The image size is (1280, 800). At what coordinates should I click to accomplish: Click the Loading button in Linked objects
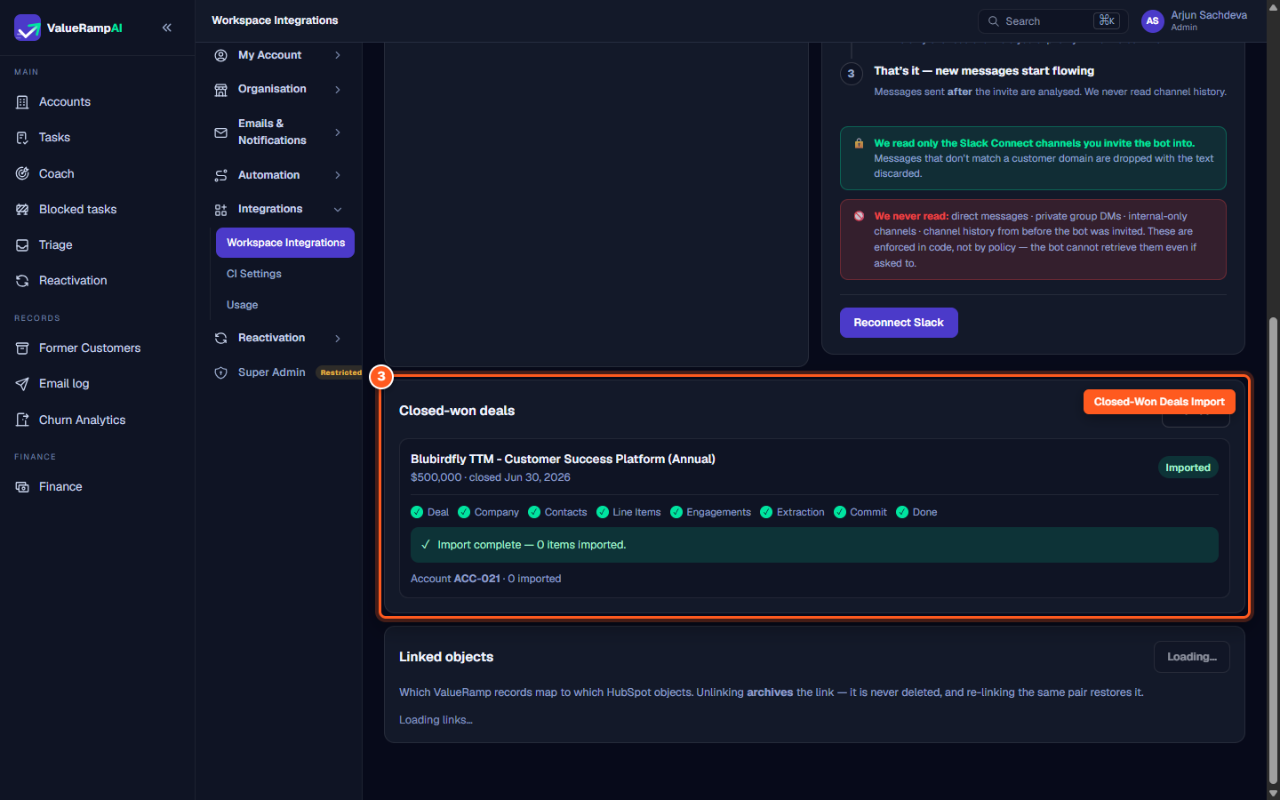click(1192, 657)
